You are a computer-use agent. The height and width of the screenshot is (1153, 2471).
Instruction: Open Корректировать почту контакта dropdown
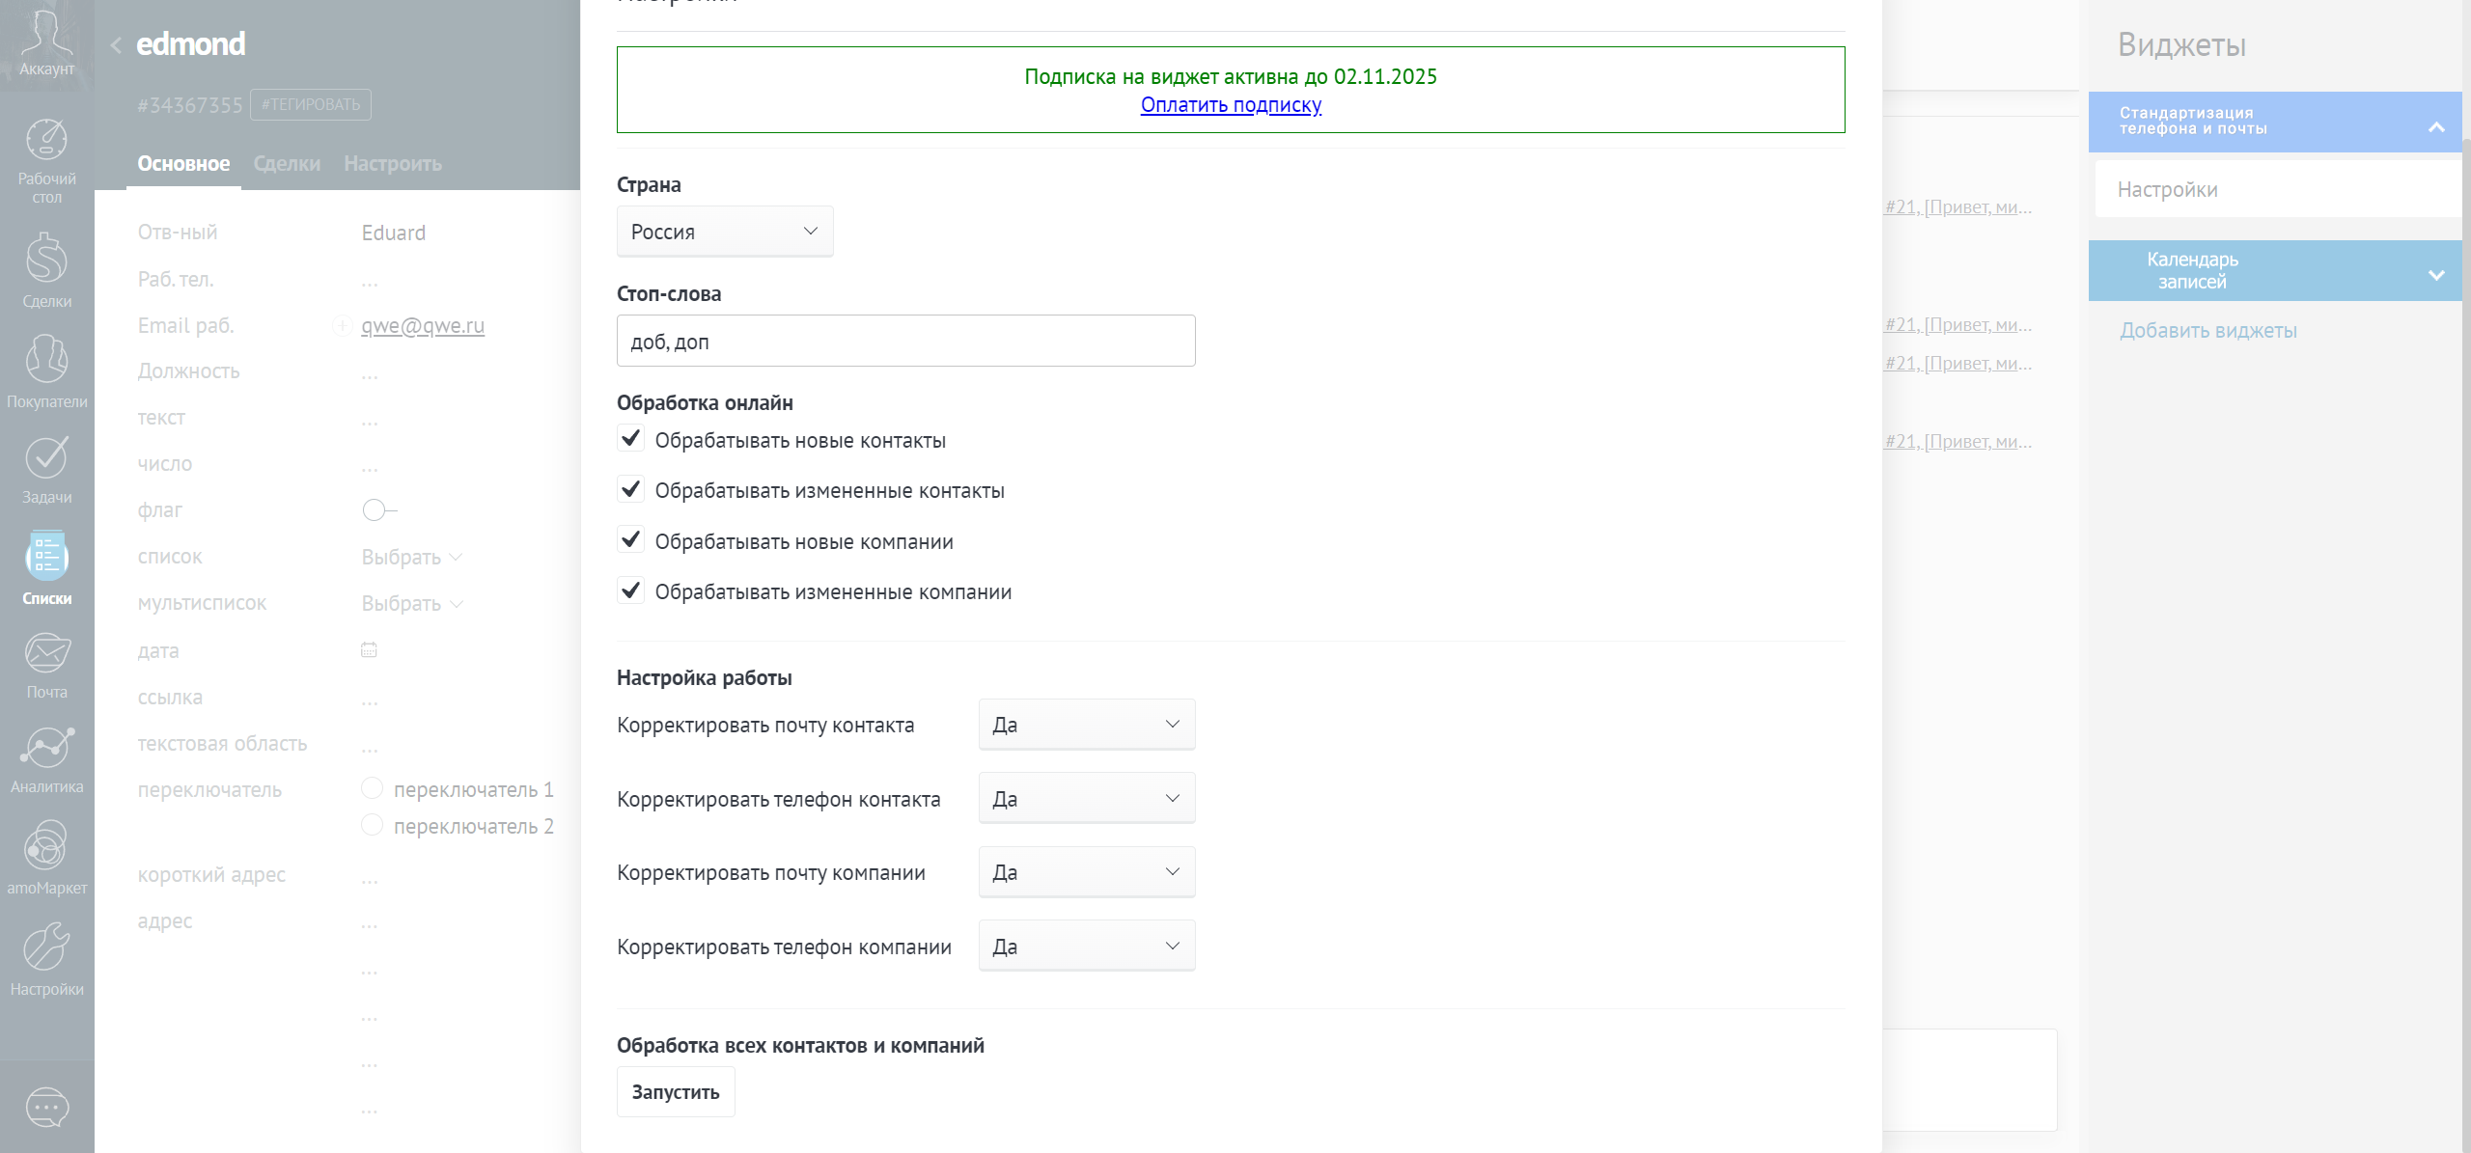coord(1086,724)
